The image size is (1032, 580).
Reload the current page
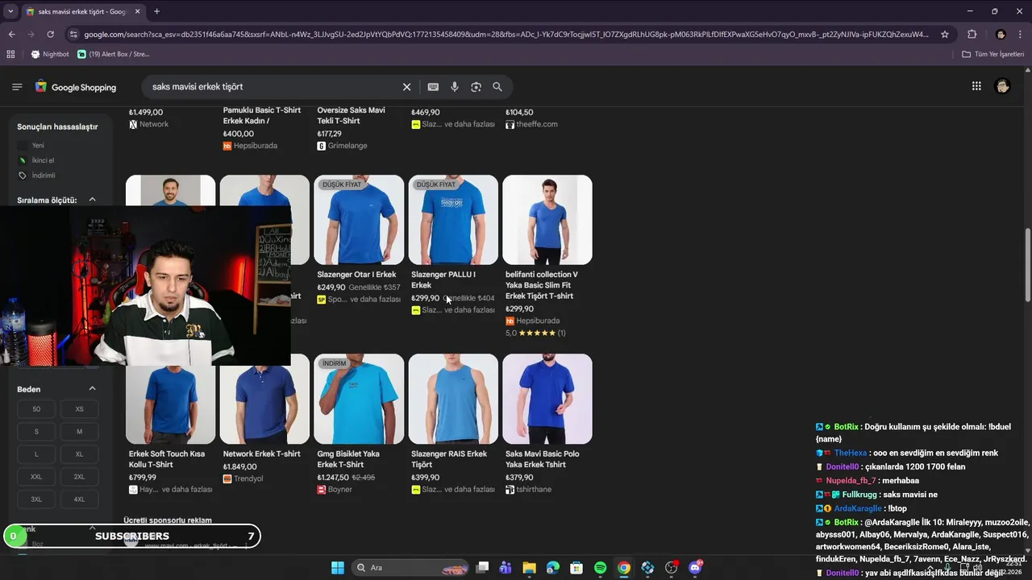50,35
